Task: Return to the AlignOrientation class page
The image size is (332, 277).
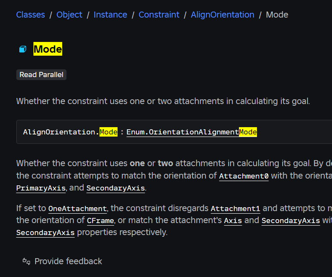Action: click(223, 15)
